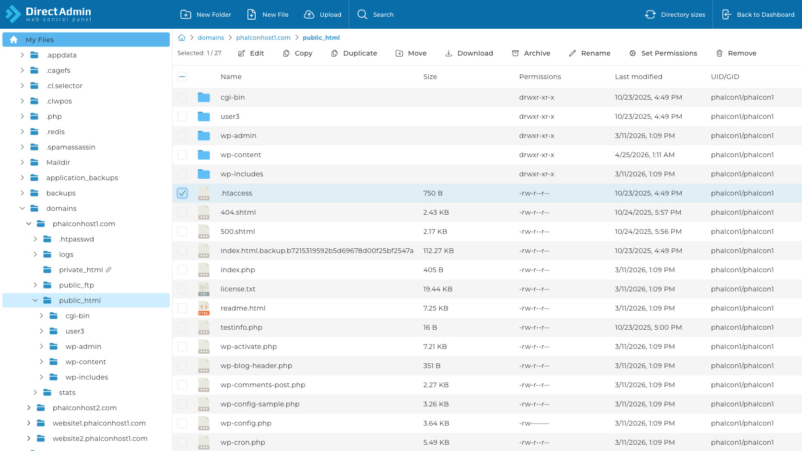Click the public_html breadcrumb
This screenshot has height=451, width=802.
(x=321, y=37)
